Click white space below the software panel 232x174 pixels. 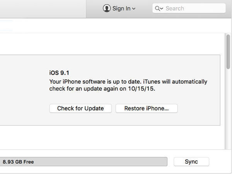108,137
